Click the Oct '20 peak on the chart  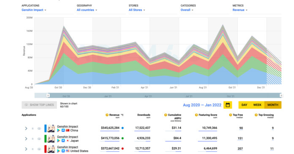point(64,26)
